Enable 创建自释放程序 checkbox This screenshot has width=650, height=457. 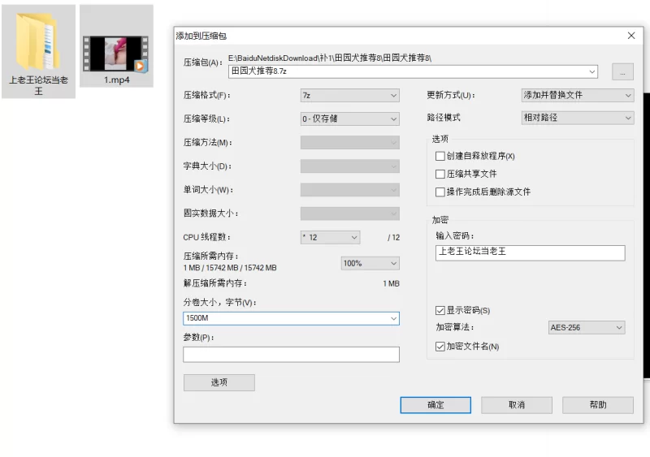440,156
